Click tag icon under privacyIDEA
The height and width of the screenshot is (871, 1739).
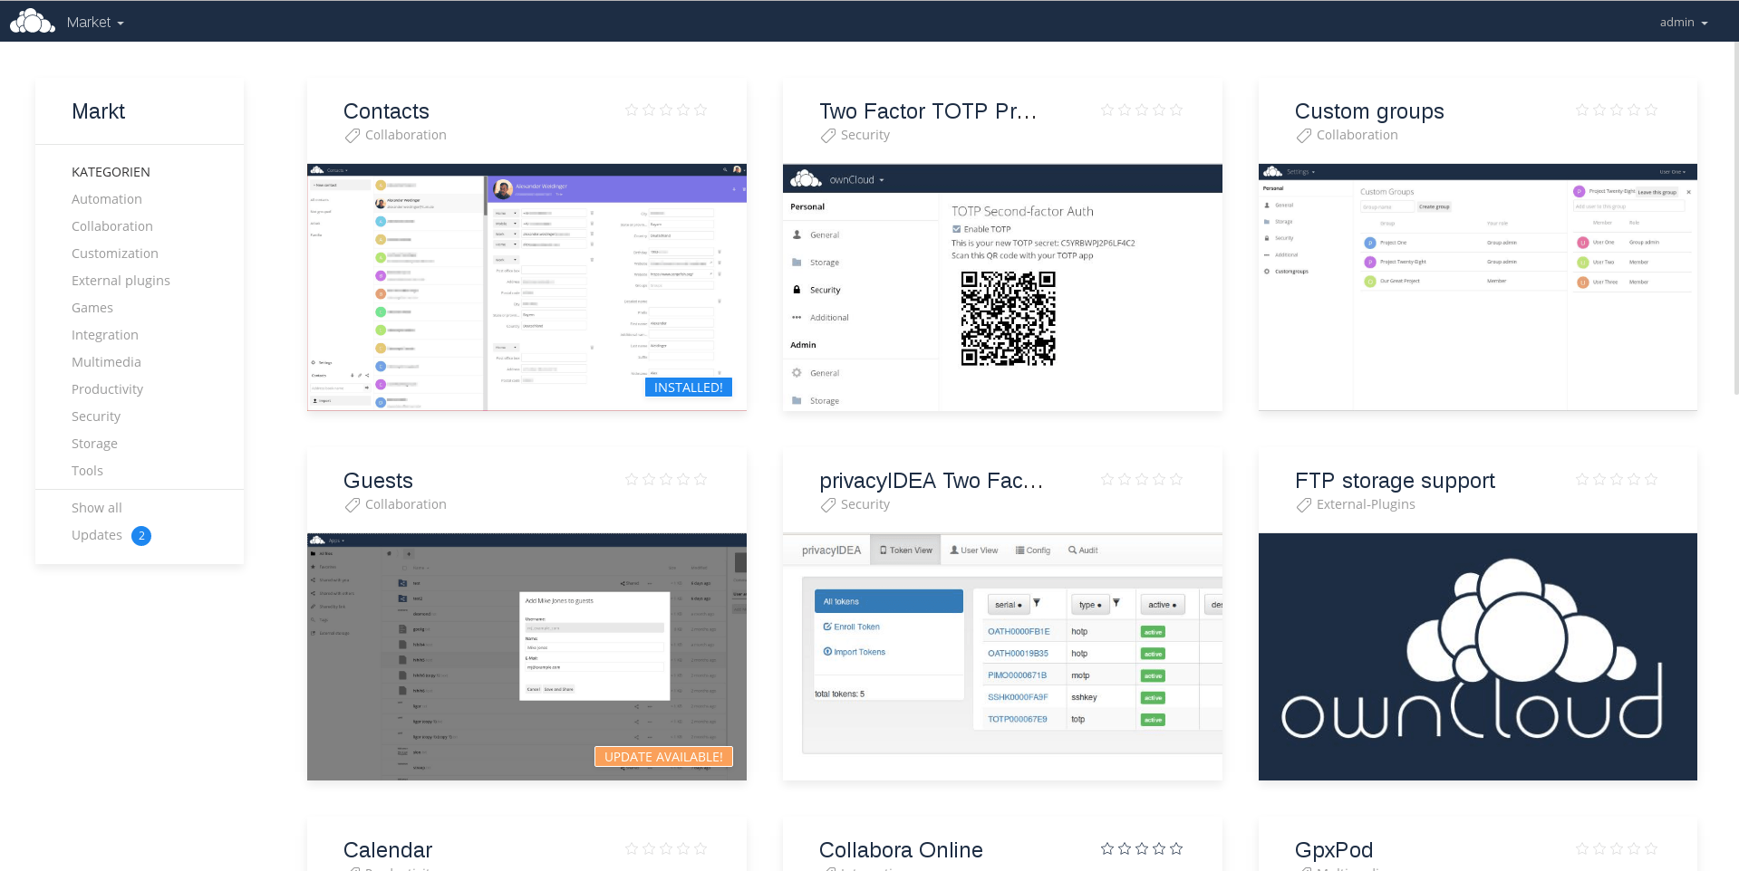click(x=828, y=505)
